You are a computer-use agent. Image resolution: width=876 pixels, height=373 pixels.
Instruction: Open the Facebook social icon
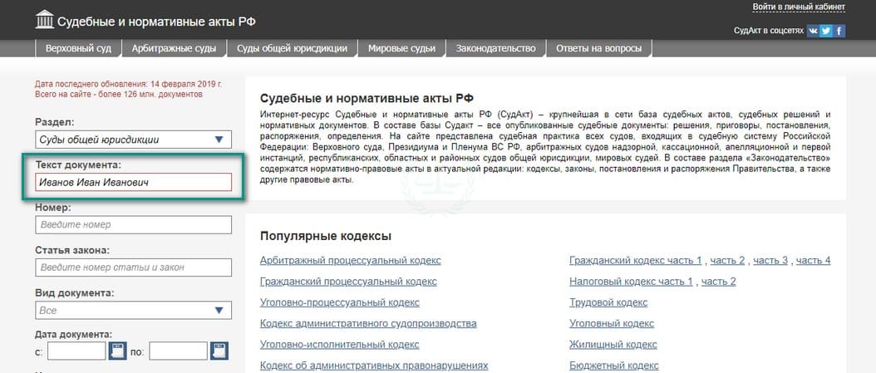tap(839, 31)
